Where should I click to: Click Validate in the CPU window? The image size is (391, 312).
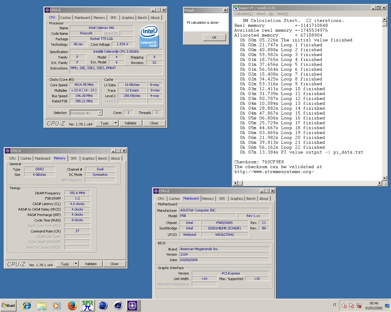pos(130,123)
